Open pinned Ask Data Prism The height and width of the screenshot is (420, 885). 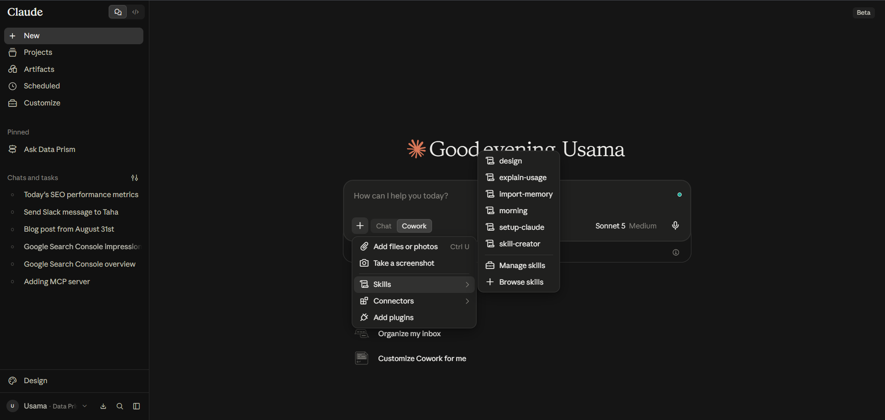(74, 149)
